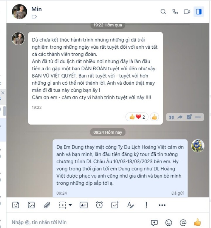This screenshot has height=228, width=211.
Task: Capture a screenshot with the capture tool
Action: coord(63,205)
